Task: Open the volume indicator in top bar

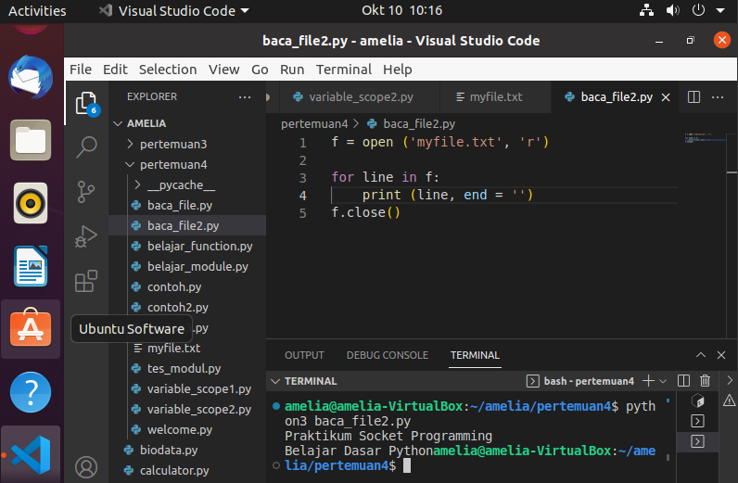Action: [672, 10]
